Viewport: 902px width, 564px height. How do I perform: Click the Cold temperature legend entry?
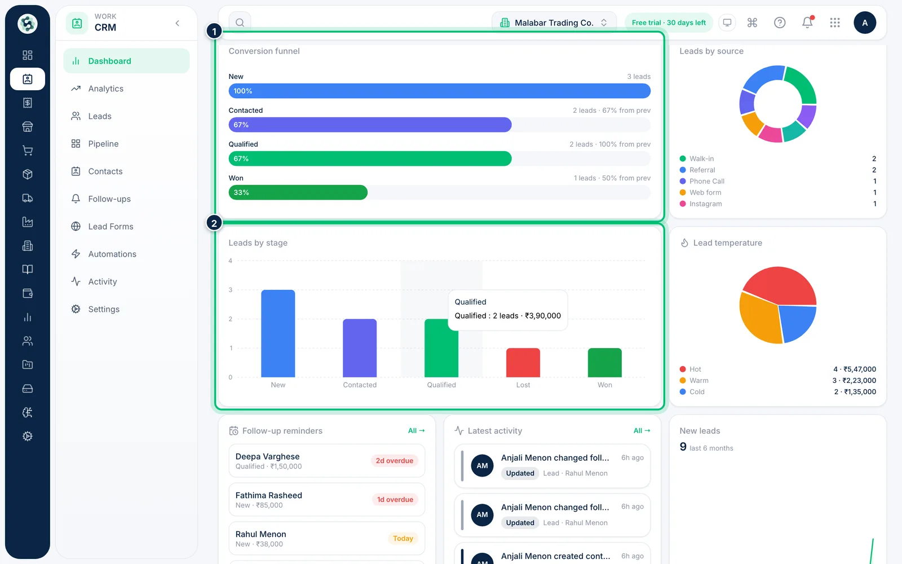click(778, 391)
